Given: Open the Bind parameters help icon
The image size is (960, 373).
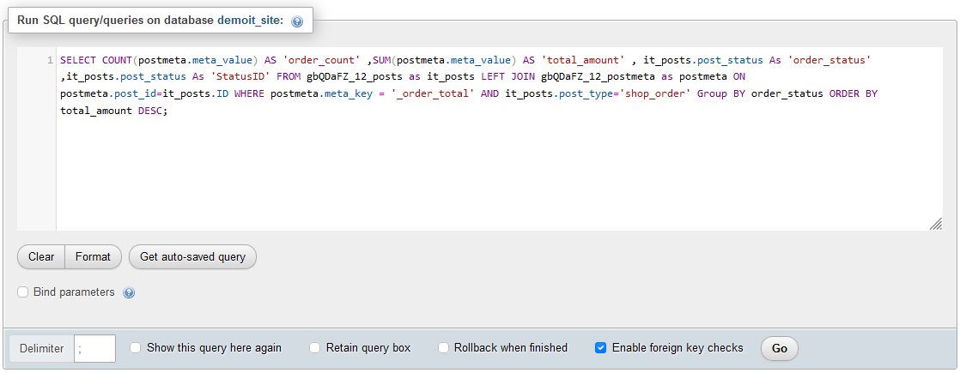Looking at the screenshot, I should pyautogui.click(x=129, y=293).
